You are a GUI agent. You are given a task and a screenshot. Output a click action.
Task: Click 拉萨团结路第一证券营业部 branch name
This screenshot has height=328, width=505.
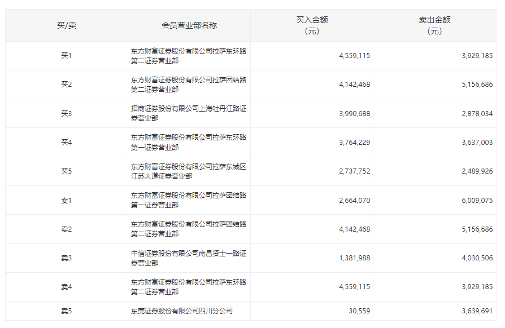pyautogui.click(x=189, y=200)
